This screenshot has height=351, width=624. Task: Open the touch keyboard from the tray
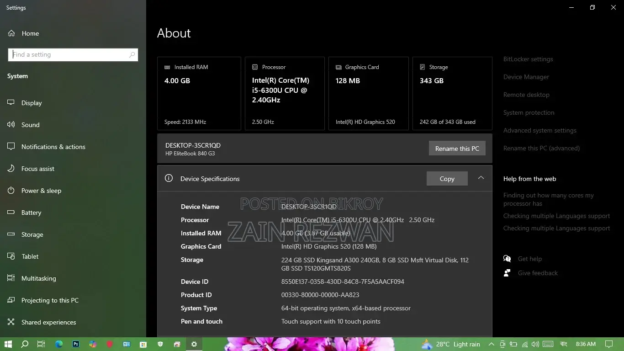[548, 344]
